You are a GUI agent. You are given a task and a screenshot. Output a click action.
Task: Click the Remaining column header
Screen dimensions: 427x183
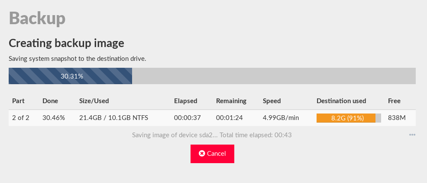[231, 101]
